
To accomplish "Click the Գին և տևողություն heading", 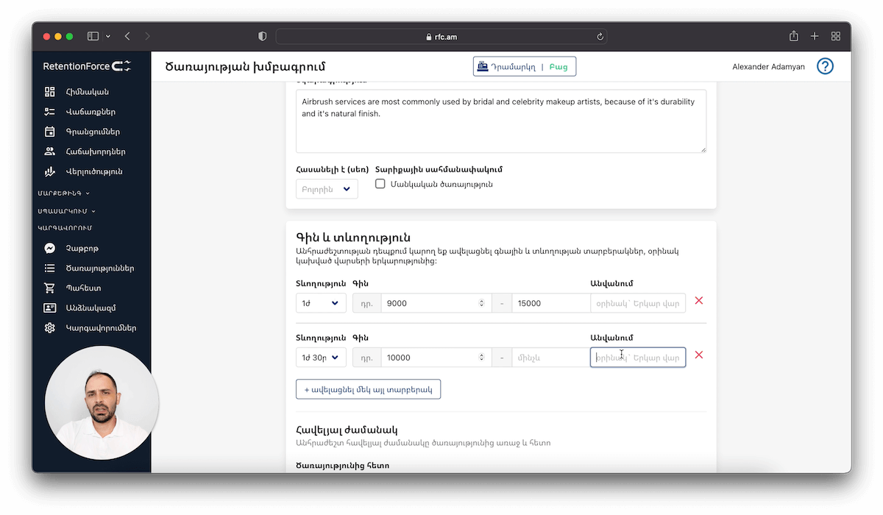I will tap(353, 238).
